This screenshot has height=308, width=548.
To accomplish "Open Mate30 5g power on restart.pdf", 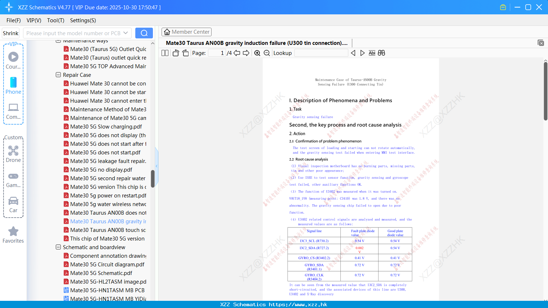I will coord(108,195).
